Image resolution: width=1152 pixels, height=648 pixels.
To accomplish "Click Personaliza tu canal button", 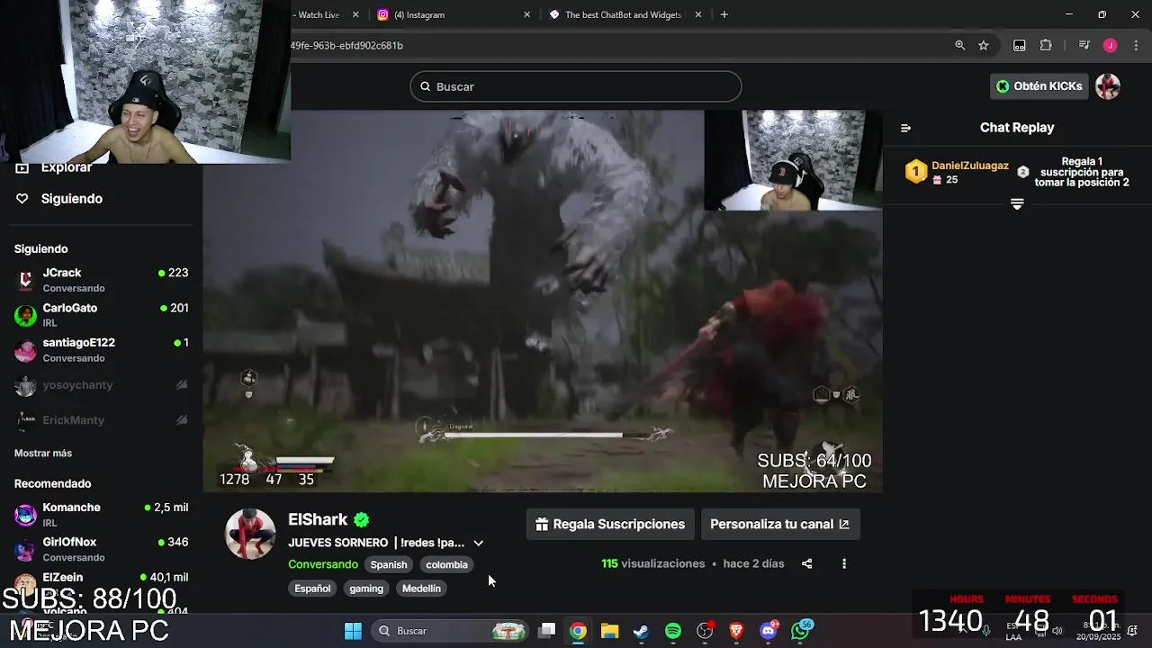I will 779,525.
